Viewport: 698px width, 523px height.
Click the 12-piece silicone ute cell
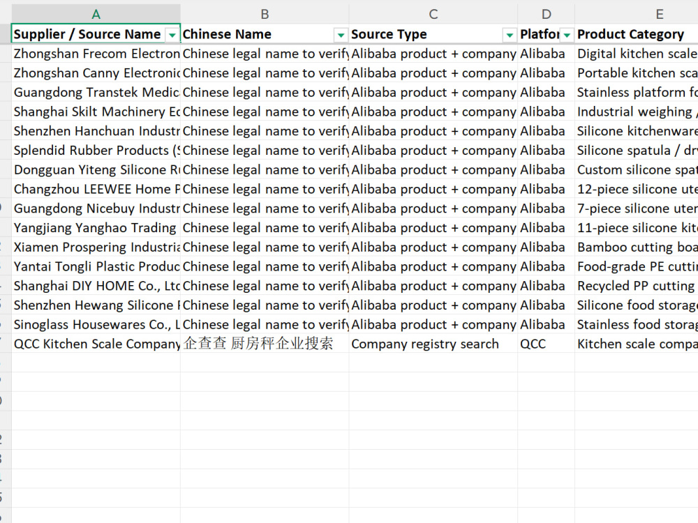(x=637, y=189)
